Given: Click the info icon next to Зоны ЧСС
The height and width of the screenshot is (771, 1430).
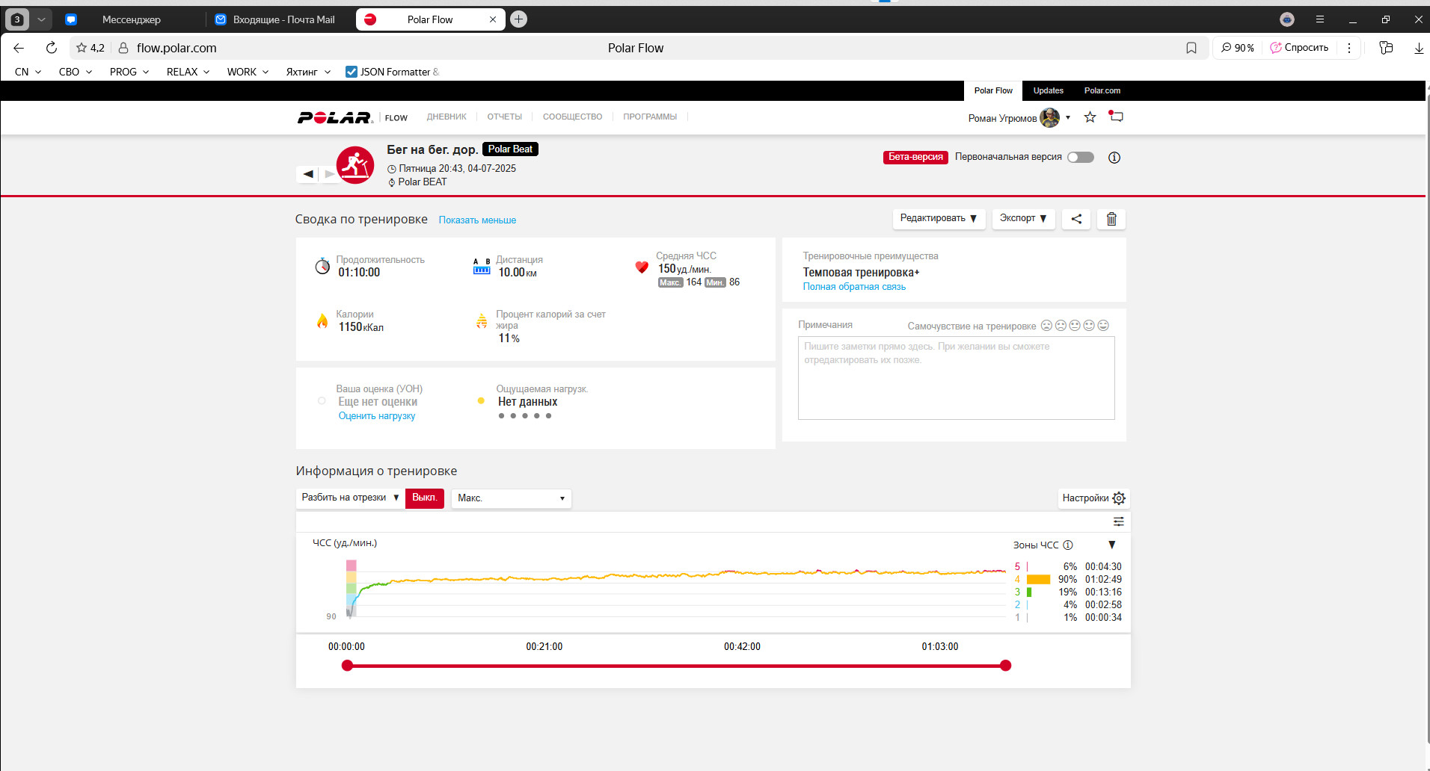Looking at the screenshot, I should coord(1068,545).
